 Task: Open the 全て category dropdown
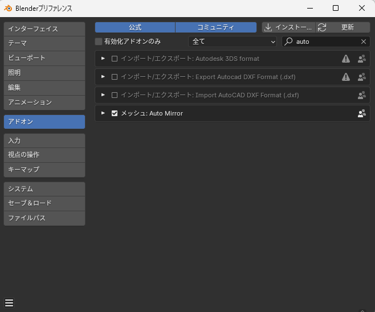pos(233,42)
